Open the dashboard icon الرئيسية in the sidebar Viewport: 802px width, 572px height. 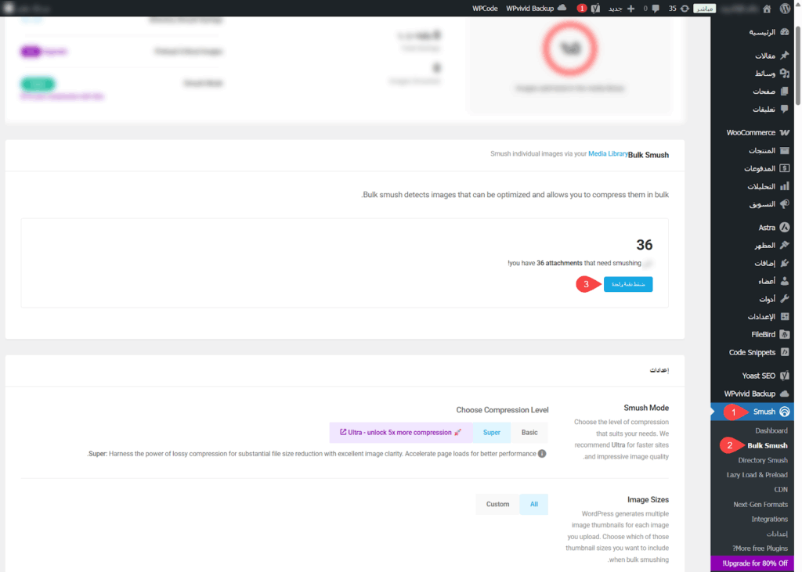785,32
